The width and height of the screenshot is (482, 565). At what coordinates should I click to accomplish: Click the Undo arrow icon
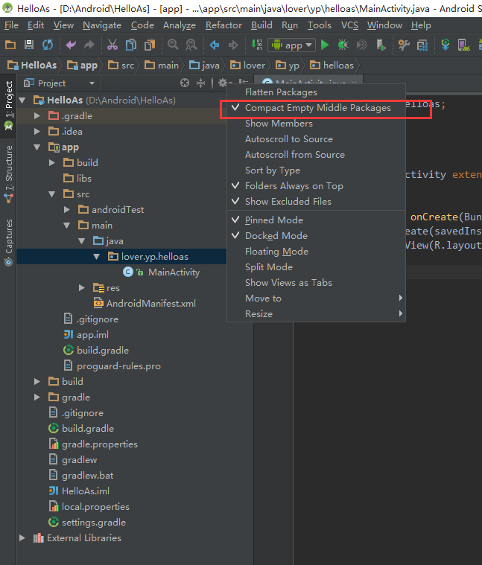[71, 45]
